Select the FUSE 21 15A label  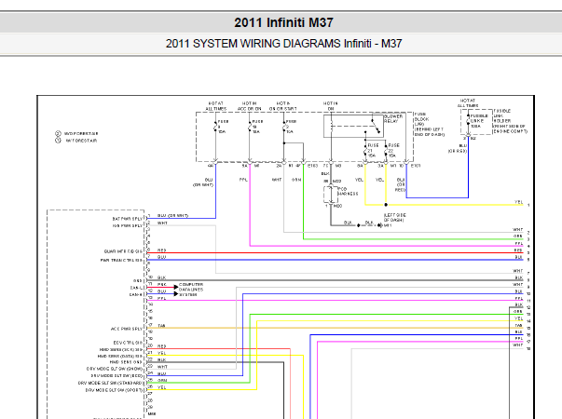(x=373, y=151)
